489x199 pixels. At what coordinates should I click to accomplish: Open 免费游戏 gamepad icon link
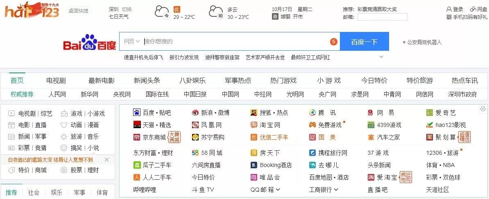coord(312,125)
